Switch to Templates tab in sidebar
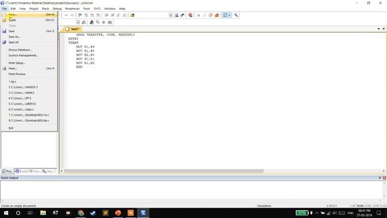This screenshot has width=387, height=218. pyautogui.click(x=48, y=171)
